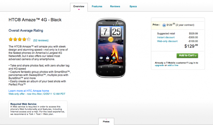Switch to the Features tab
Image resolution: width=213 pixels, height=125 pixels.
pos(97,6)
